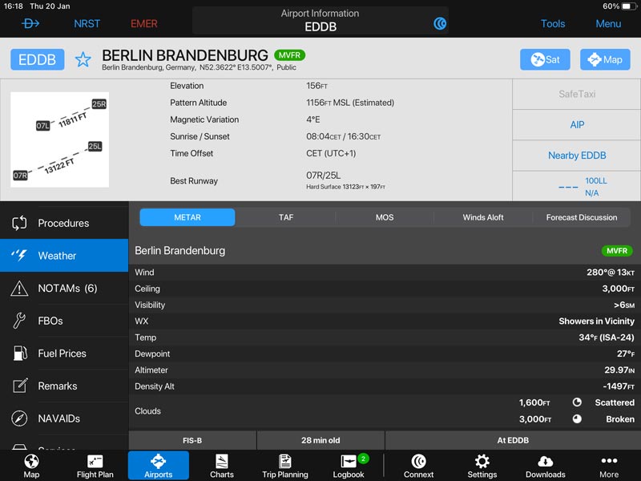Tap the 'At EDDB' station label
This screenshot has width=641, height=481.
(513, 440)
